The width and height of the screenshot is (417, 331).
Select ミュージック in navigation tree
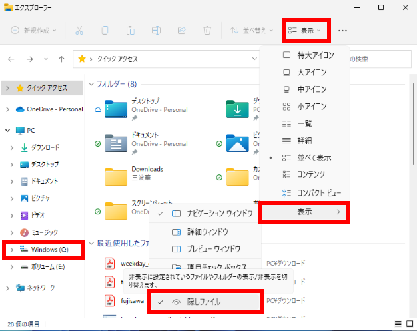[x=39, y=232]
